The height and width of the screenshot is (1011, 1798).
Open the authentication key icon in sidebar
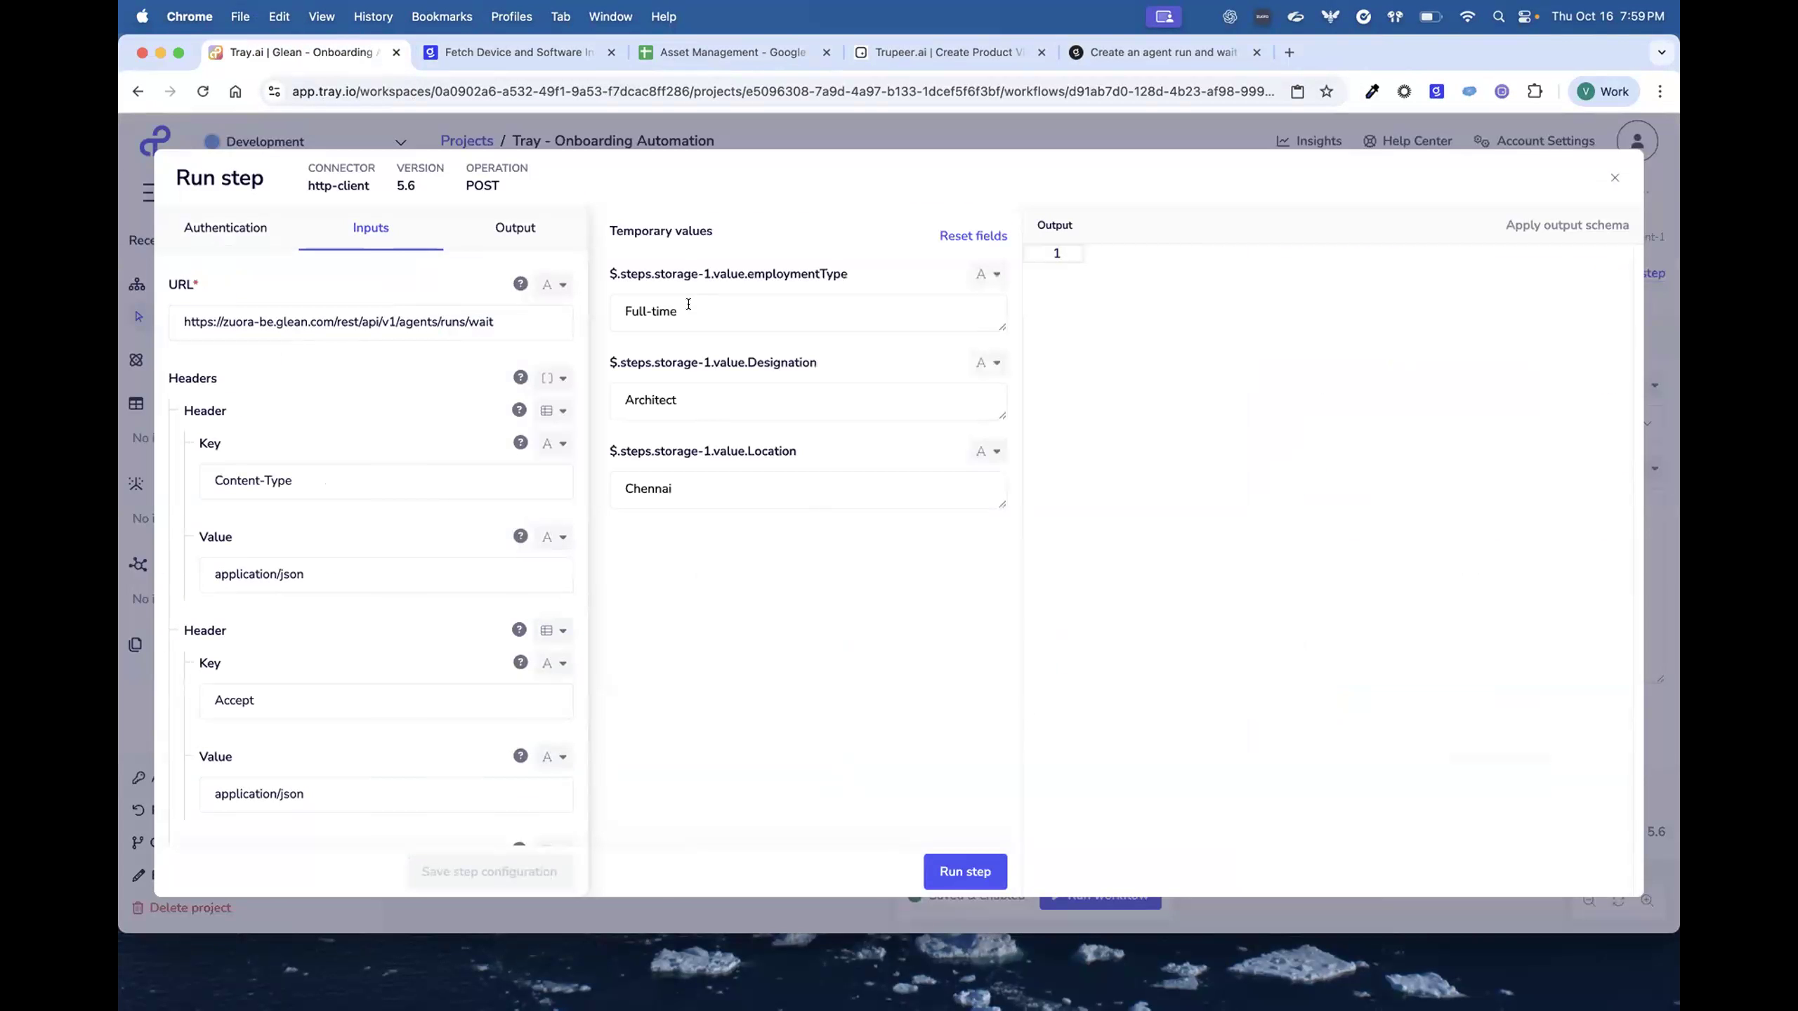[138, 777]
